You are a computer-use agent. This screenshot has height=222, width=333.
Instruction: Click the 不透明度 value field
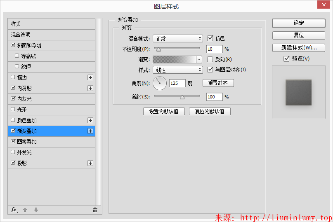tap(214, 49)
